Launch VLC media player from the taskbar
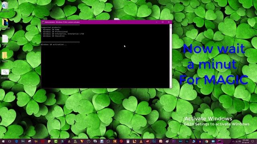The image size is (257, 144). [141, 141]
